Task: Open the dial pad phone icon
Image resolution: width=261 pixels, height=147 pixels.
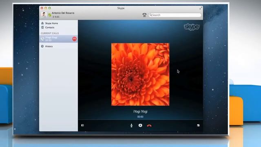Action: 144,15
